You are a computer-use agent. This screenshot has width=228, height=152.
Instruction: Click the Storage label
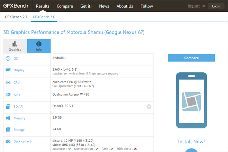pos(19,130)
